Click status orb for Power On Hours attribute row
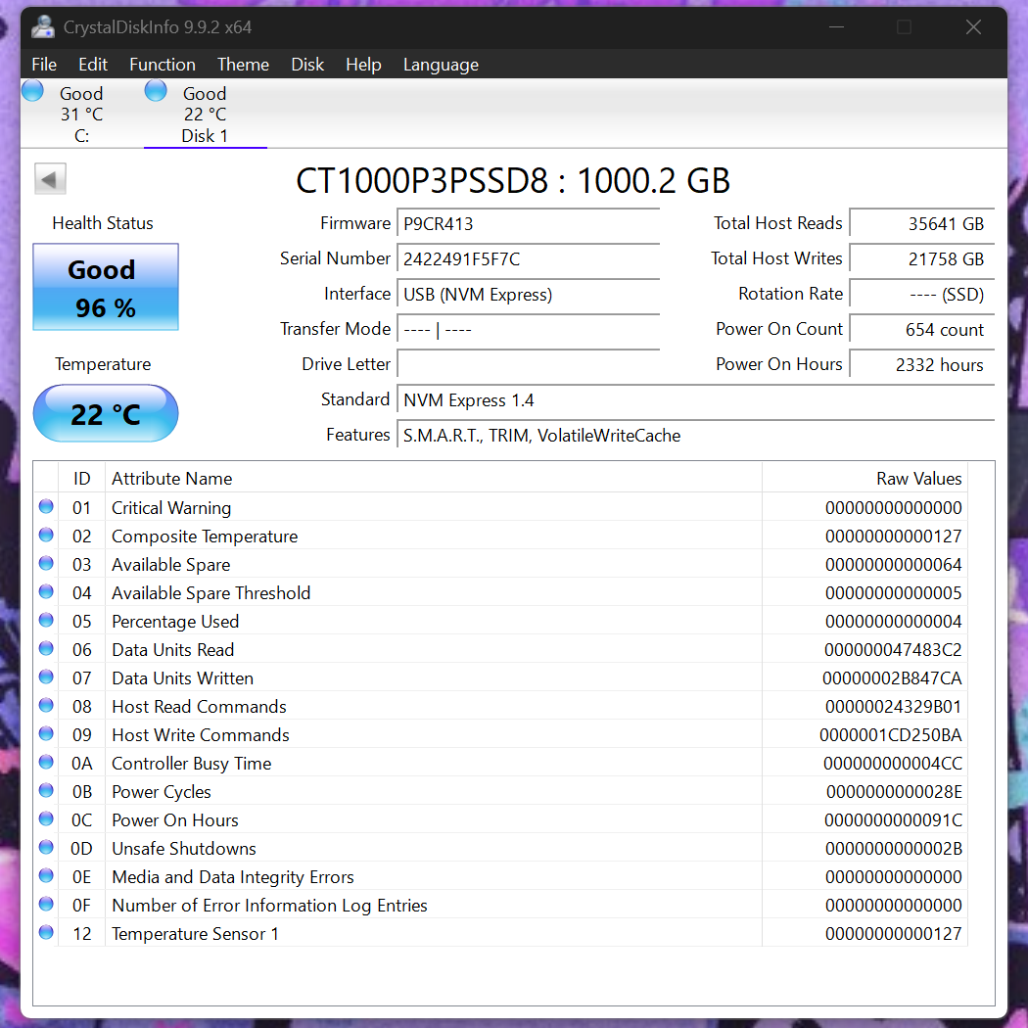 (46, 818)
